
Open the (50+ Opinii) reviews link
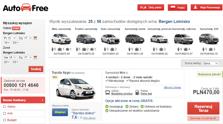89,118
